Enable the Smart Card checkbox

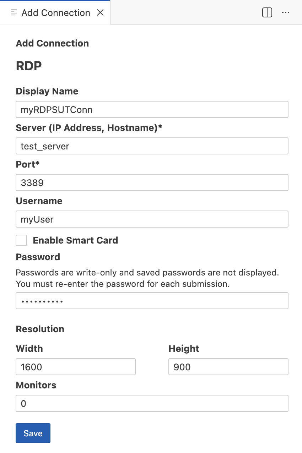pos(21,240)
